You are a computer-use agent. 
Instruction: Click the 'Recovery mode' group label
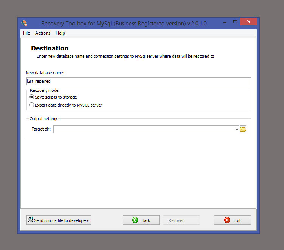point(44,90)
